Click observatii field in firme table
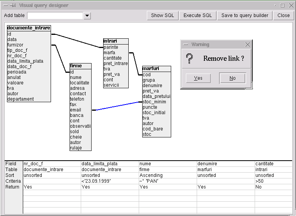 pyautogui.click(x=80, y=126)
